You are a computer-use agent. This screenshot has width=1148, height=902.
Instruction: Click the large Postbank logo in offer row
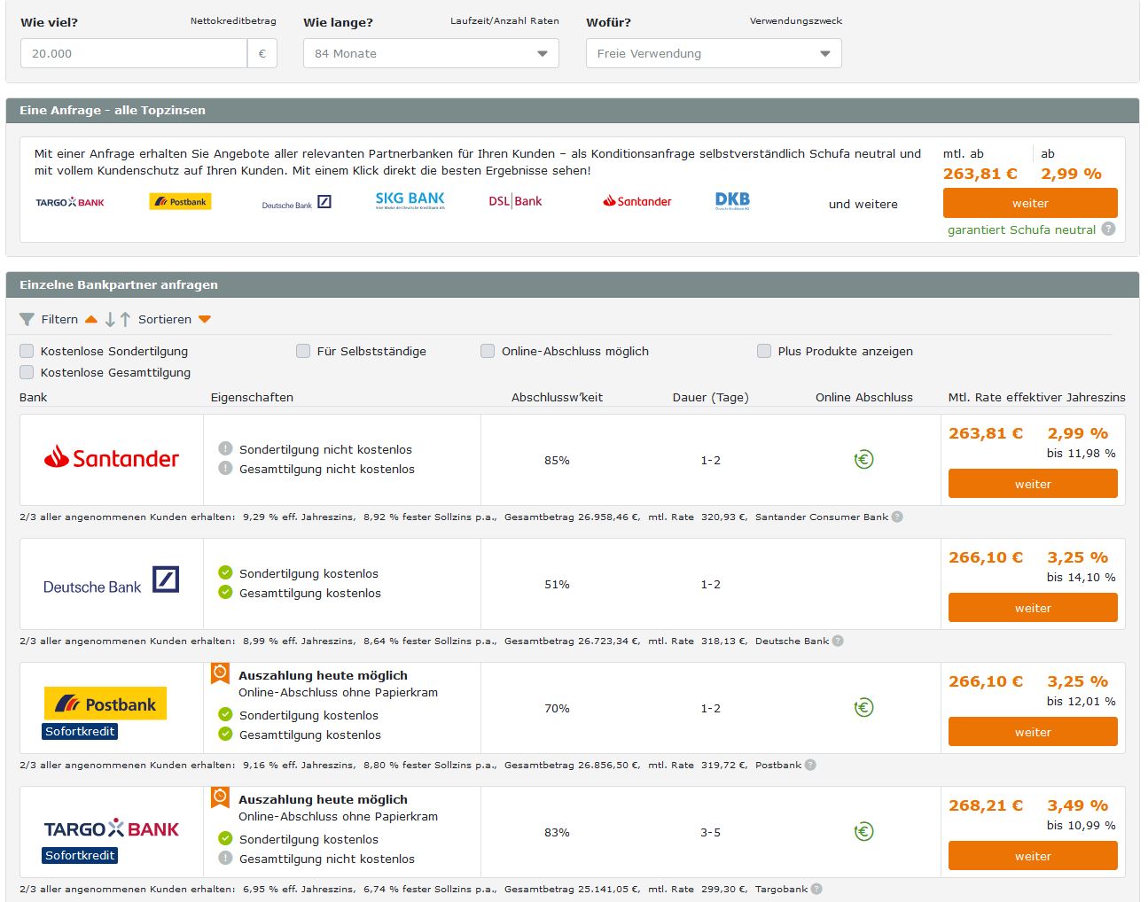[105, 704]
